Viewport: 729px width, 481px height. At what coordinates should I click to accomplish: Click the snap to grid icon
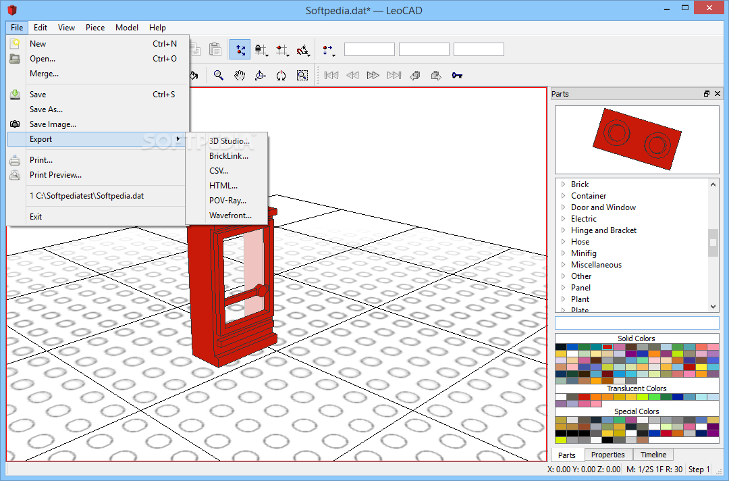[281, 49]
